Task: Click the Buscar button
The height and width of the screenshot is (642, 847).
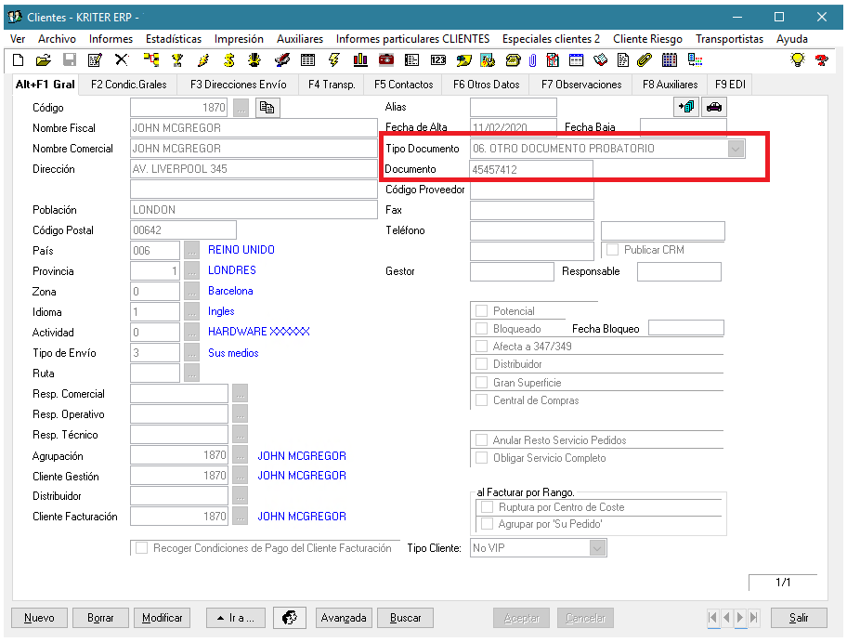Action: click(x=405, y=618)
